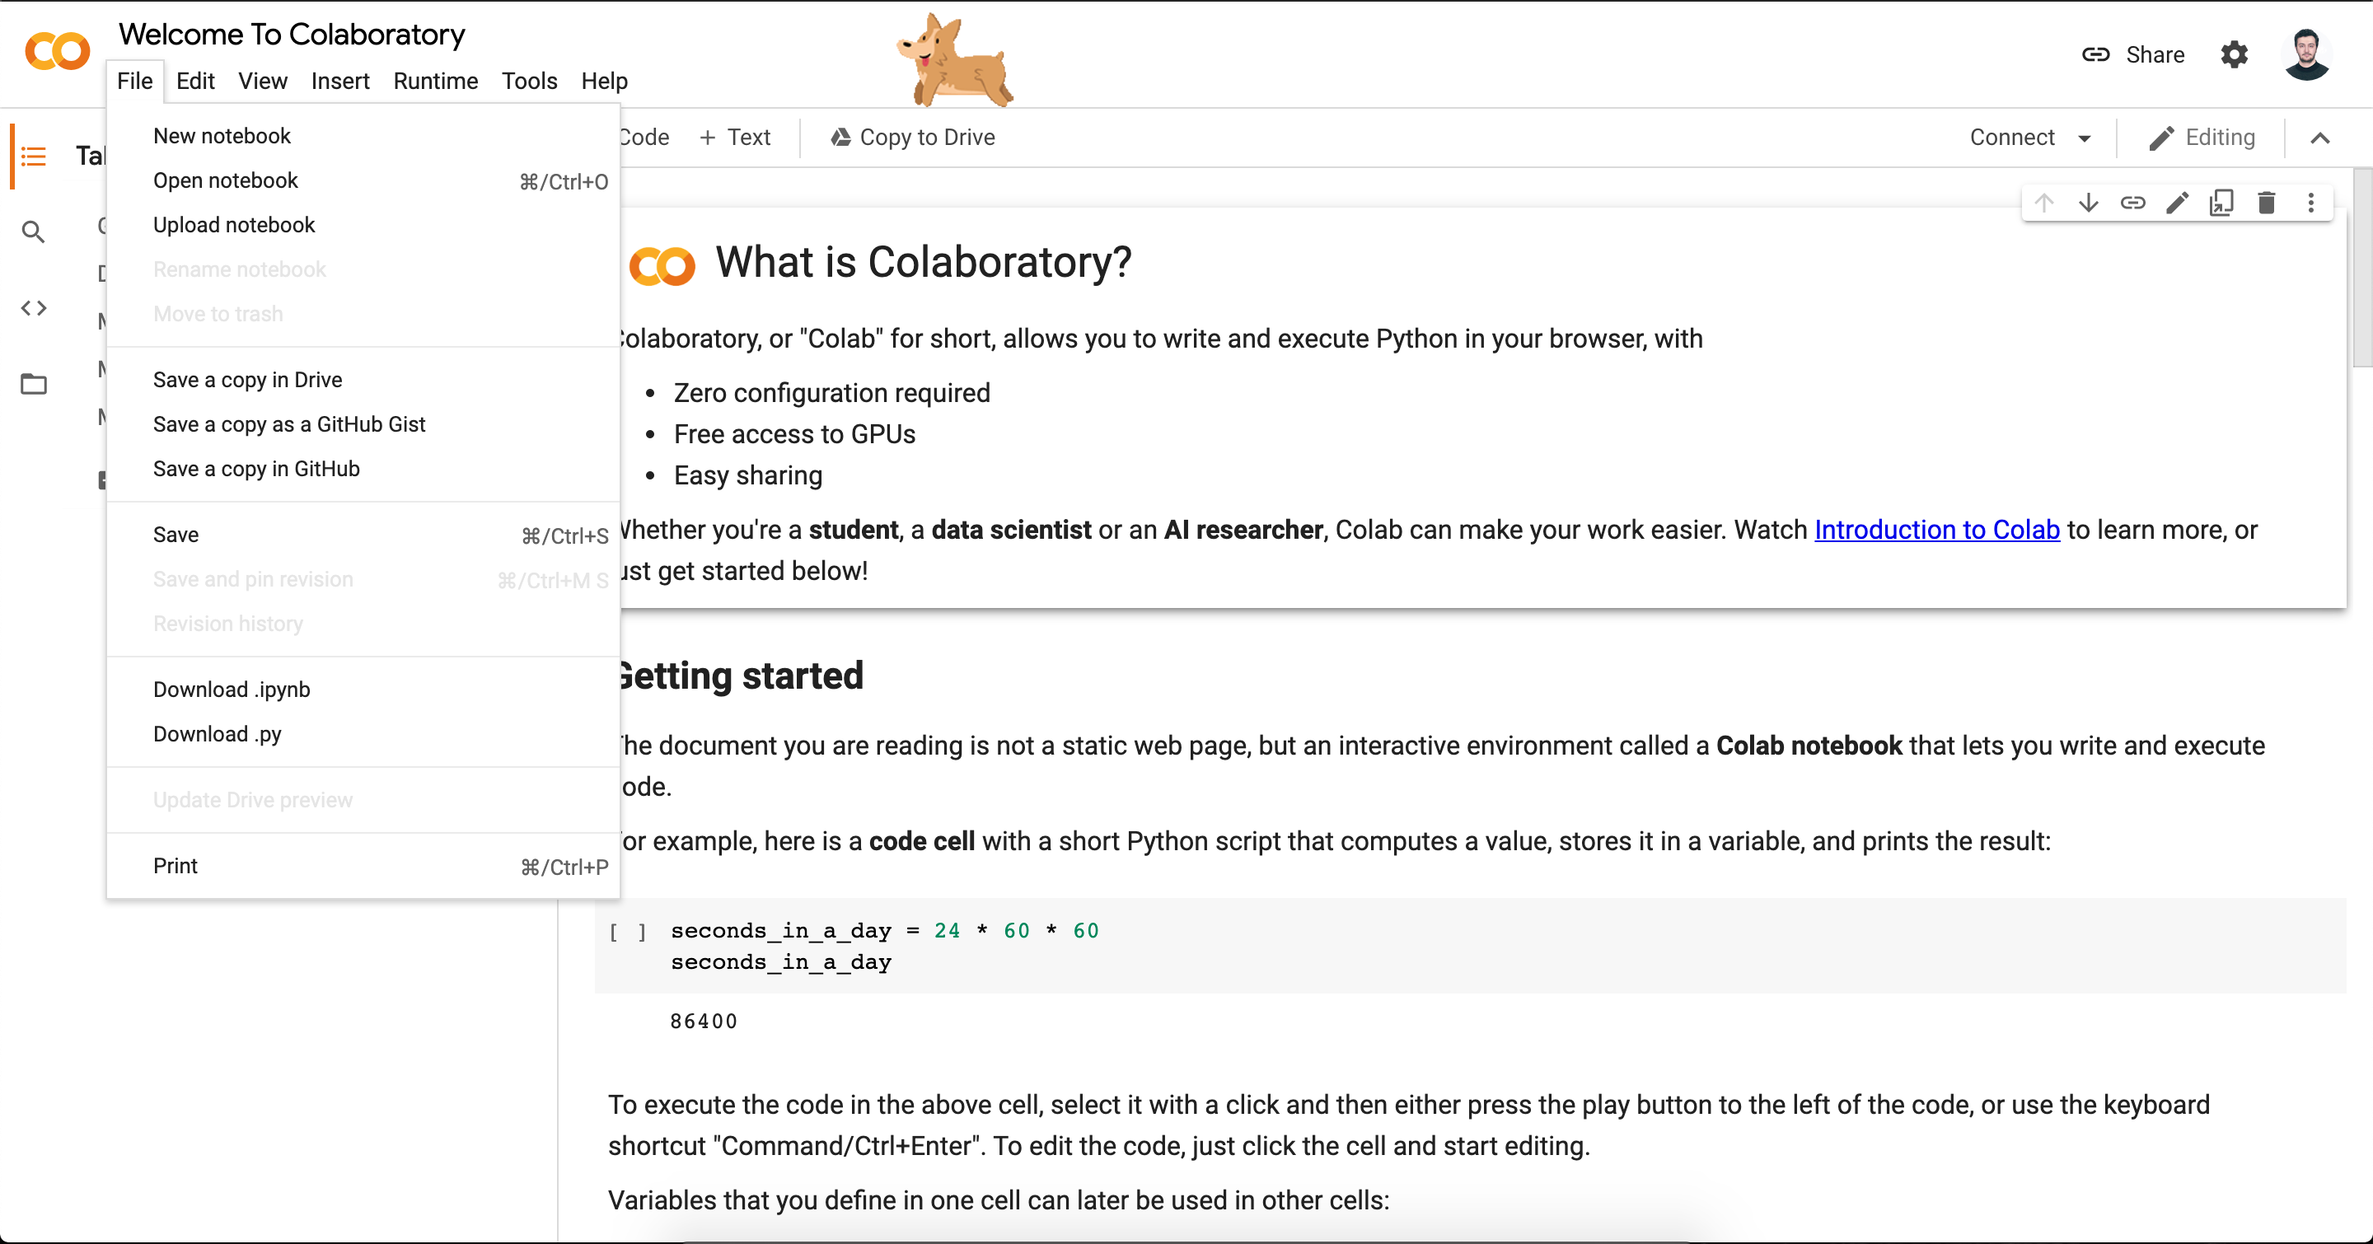This screenshot has height=1244, width=2373.
Task: Expand the Runtime menu
Action: pyautogui.click(x=435, y=80)
